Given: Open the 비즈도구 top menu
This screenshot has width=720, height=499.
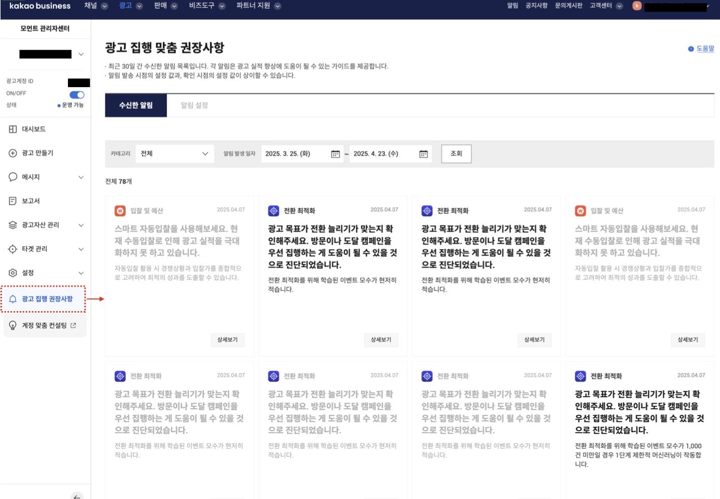Looking at the screenshot, I should tap(206, 6).
